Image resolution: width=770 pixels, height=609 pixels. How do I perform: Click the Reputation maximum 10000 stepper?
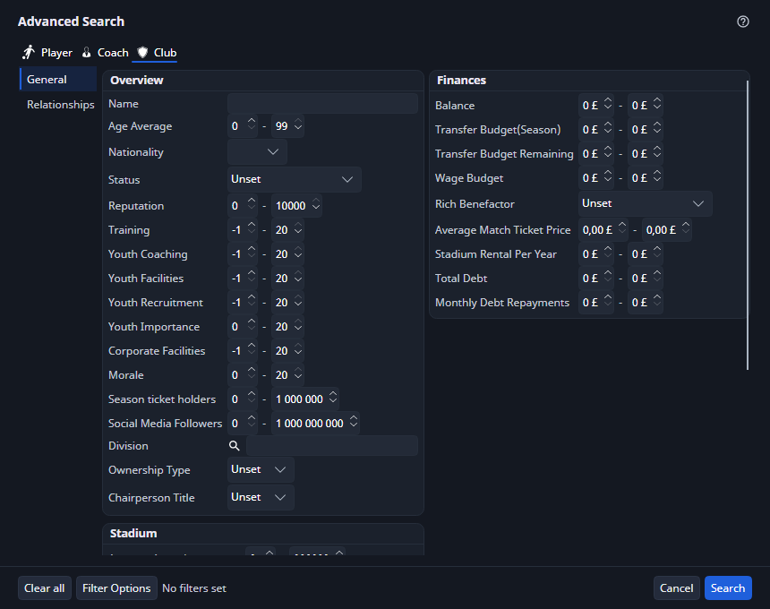coord(296,205)
